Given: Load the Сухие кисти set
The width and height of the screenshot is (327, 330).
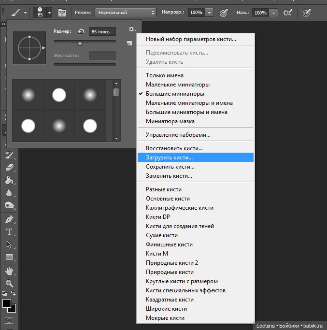Looking at the screenshot, I should tap(196, 235).
